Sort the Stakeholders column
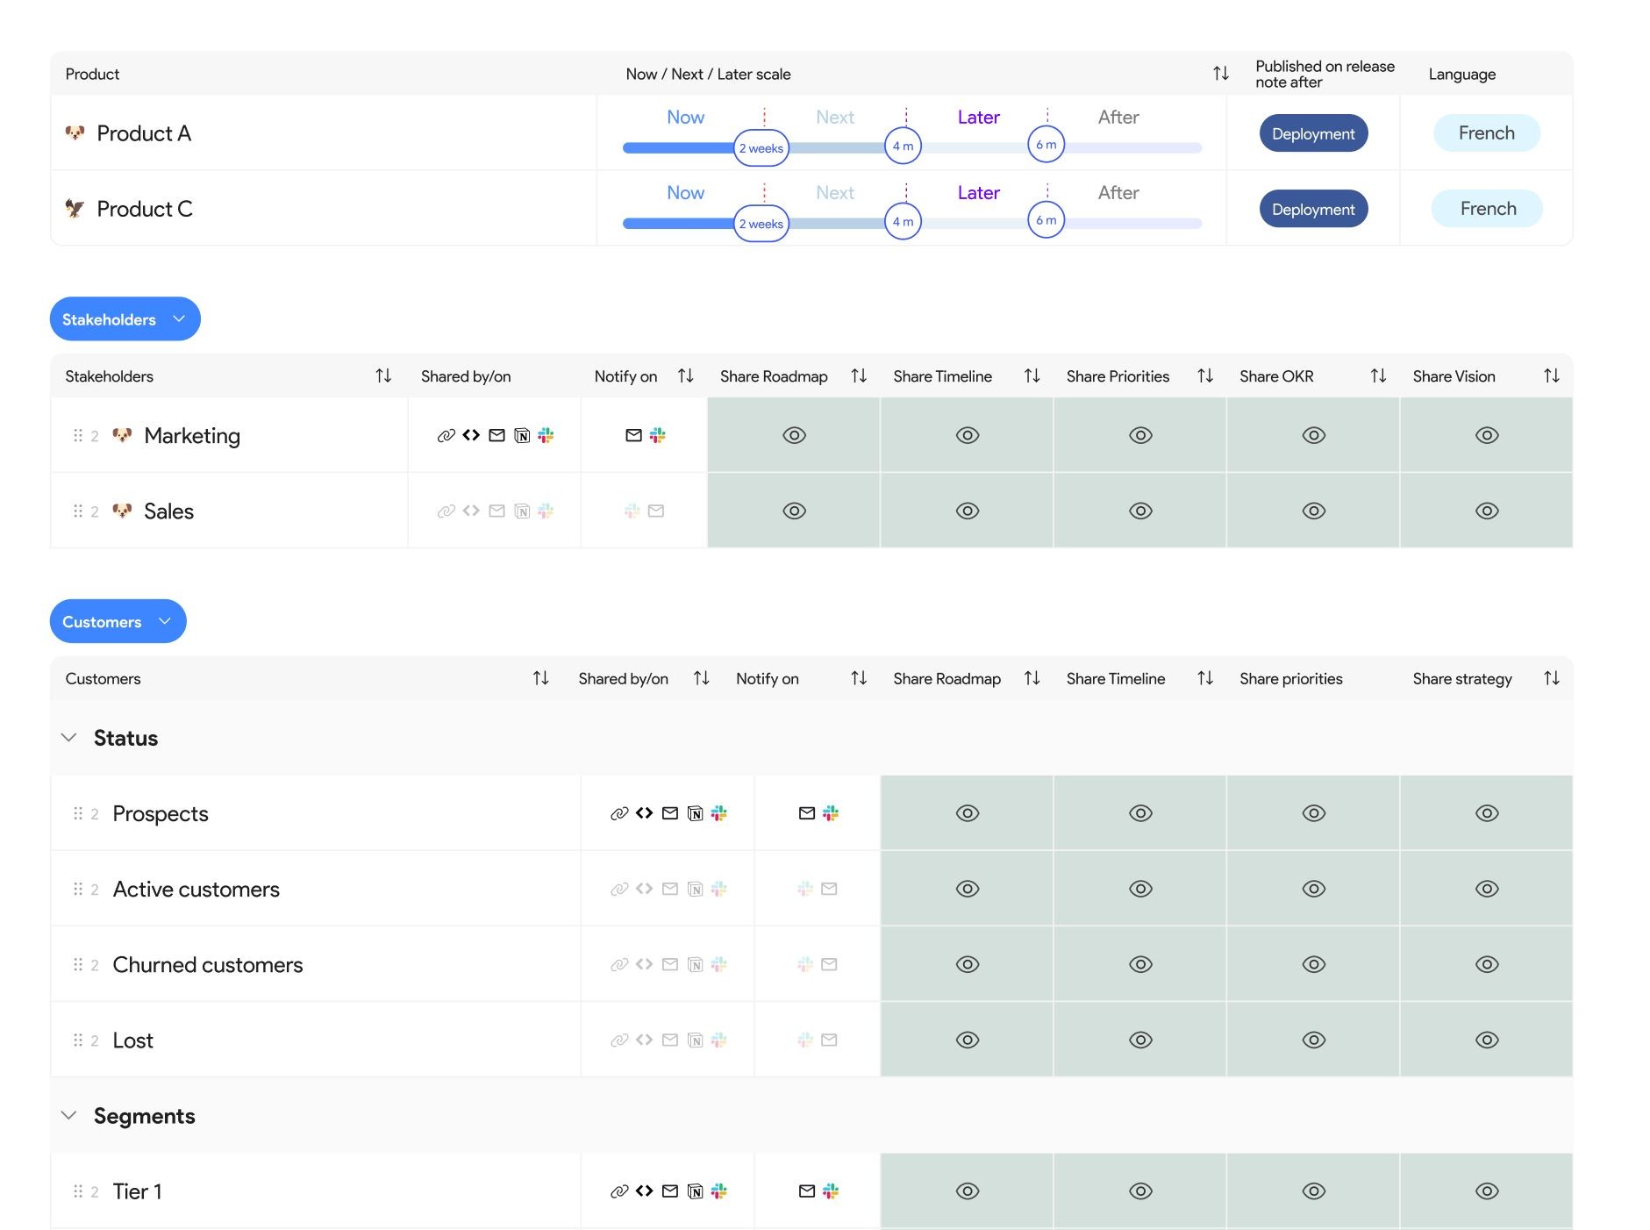Viewport: 1650px width, 1230px height. 383,375
